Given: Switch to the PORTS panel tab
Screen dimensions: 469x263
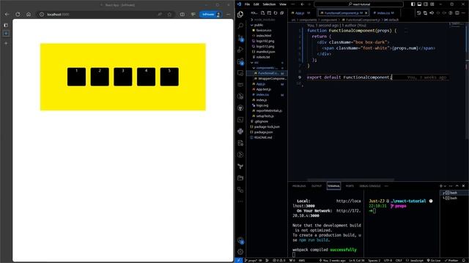Looking at the screenshot, I should click(350, 186).
